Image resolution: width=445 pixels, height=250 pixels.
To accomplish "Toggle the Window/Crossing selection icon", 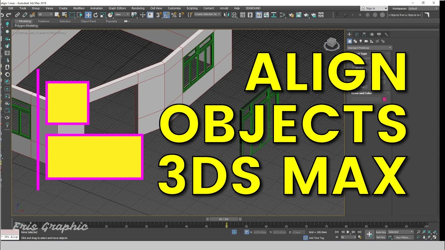I will click(x=80, y=15).
